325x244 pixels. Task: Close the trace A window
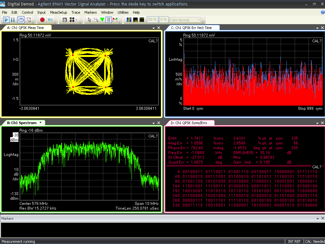pos(159,28)
